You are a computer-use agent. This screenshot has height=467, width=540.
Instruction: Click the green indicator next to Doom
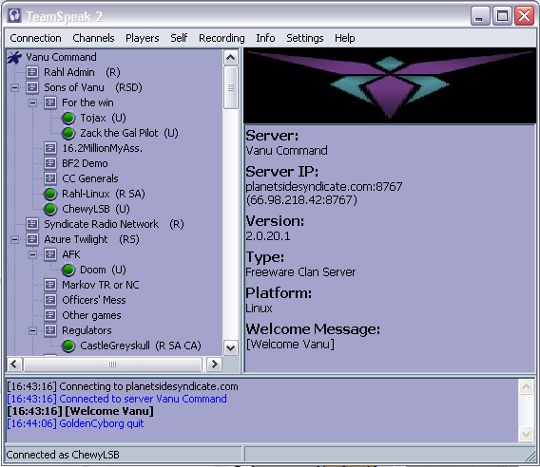click(68, 270)
